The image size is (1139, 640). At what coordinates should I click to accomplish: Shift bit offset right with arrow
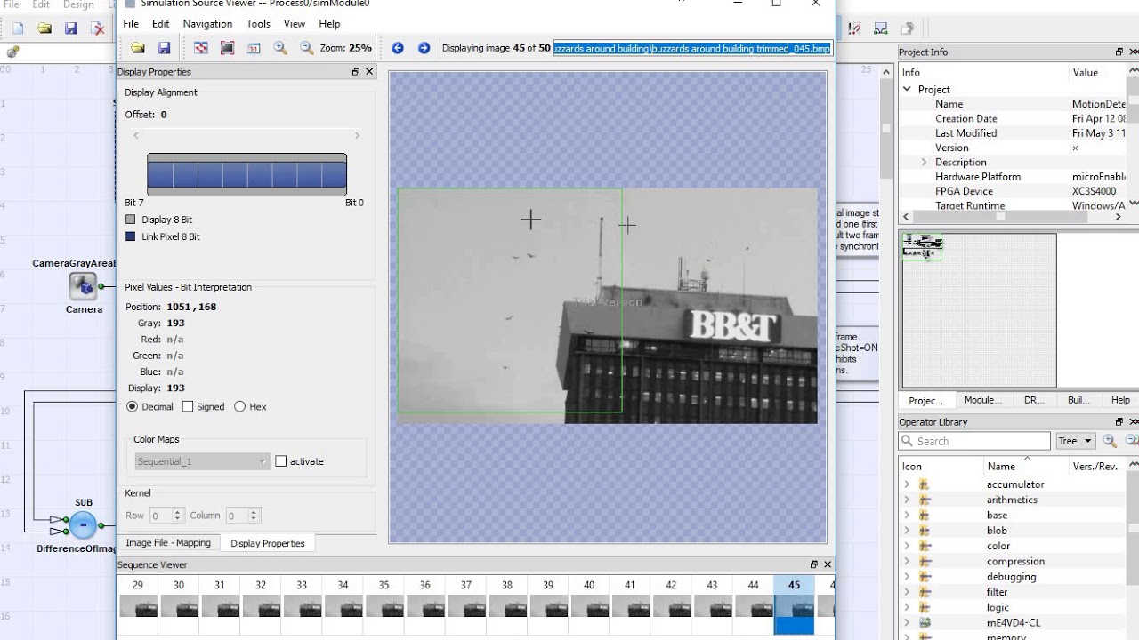coord(357,136)
